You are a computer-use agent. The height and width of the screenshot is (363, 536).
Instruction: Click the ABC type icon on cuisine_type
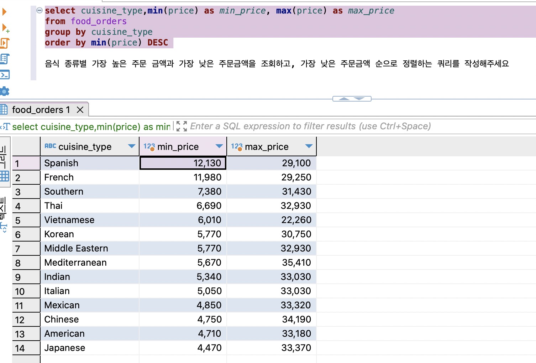50,146
